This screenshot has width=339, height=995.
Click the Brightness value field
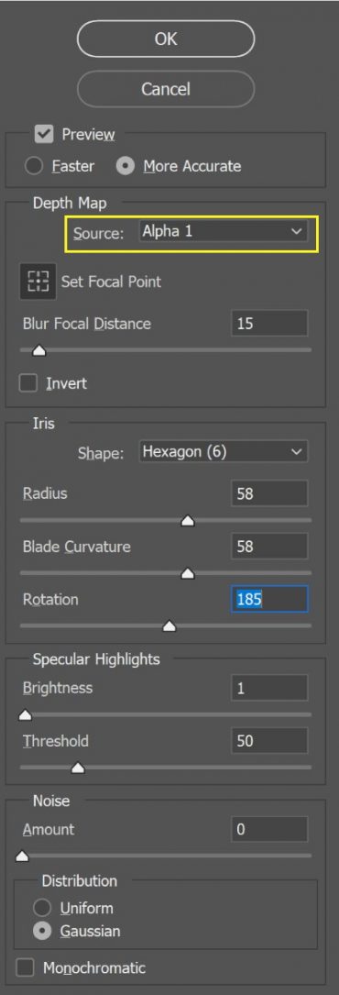[269, 688]
